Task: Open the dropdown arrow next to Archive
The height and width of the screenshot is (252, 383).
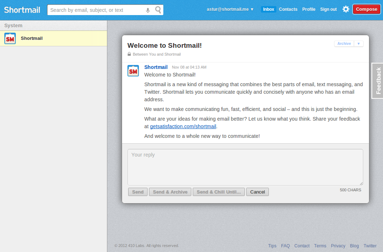Action: click(359, 44)
